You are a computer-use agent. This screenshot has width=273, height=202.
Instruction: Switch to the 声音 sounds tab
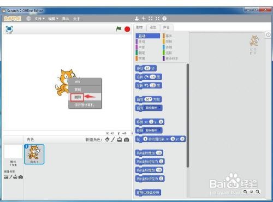(x=167, y=27)
